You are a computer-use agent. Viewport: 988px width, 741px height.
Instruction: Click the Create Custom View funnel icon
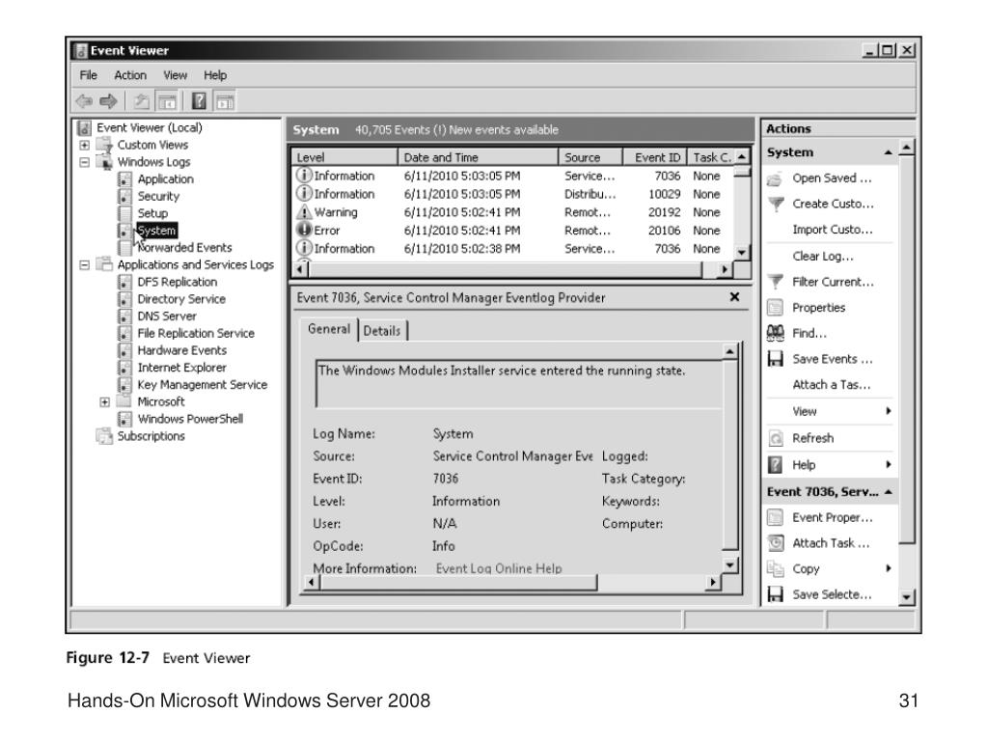776,205
